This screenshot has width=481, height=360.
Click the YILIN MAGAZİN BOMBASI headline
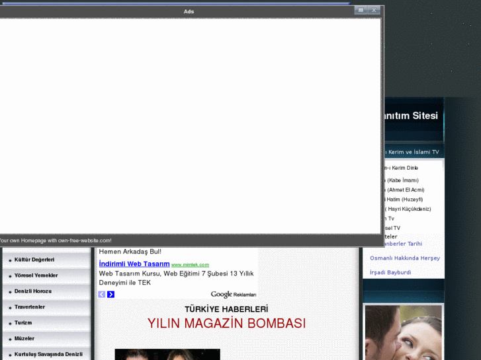click(226, 323)
